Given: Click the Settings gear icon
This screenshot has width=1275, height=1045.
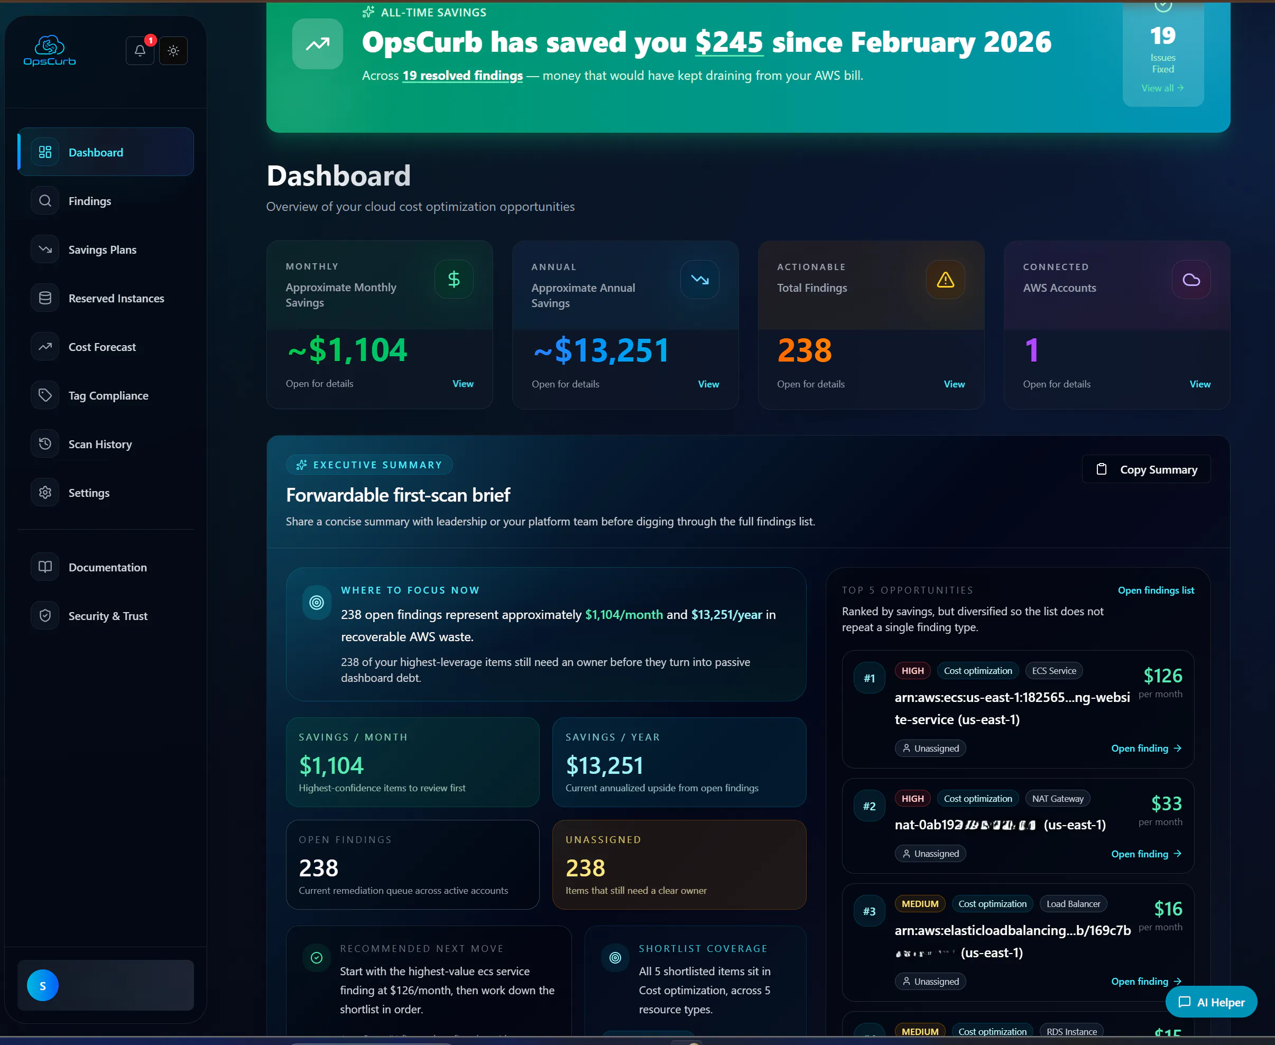Looking at the screenshot, I should point(45,493).
